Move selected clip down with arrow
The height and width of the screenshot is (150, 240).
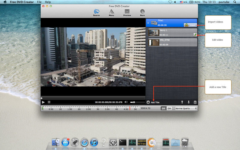[x=188, y=102]
